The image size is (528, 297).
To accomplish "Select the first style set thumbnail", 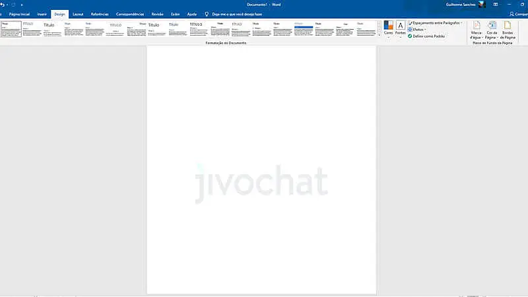I will point(11,29).
